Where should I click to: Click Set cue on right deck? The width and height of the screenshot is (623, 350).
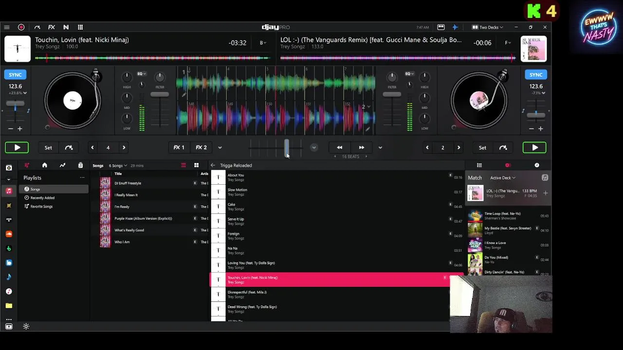(482, 147)
